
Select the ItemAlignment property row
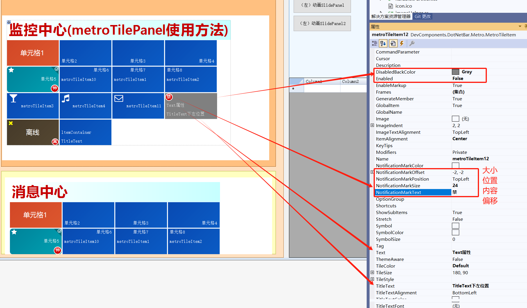tap(450, 139)
